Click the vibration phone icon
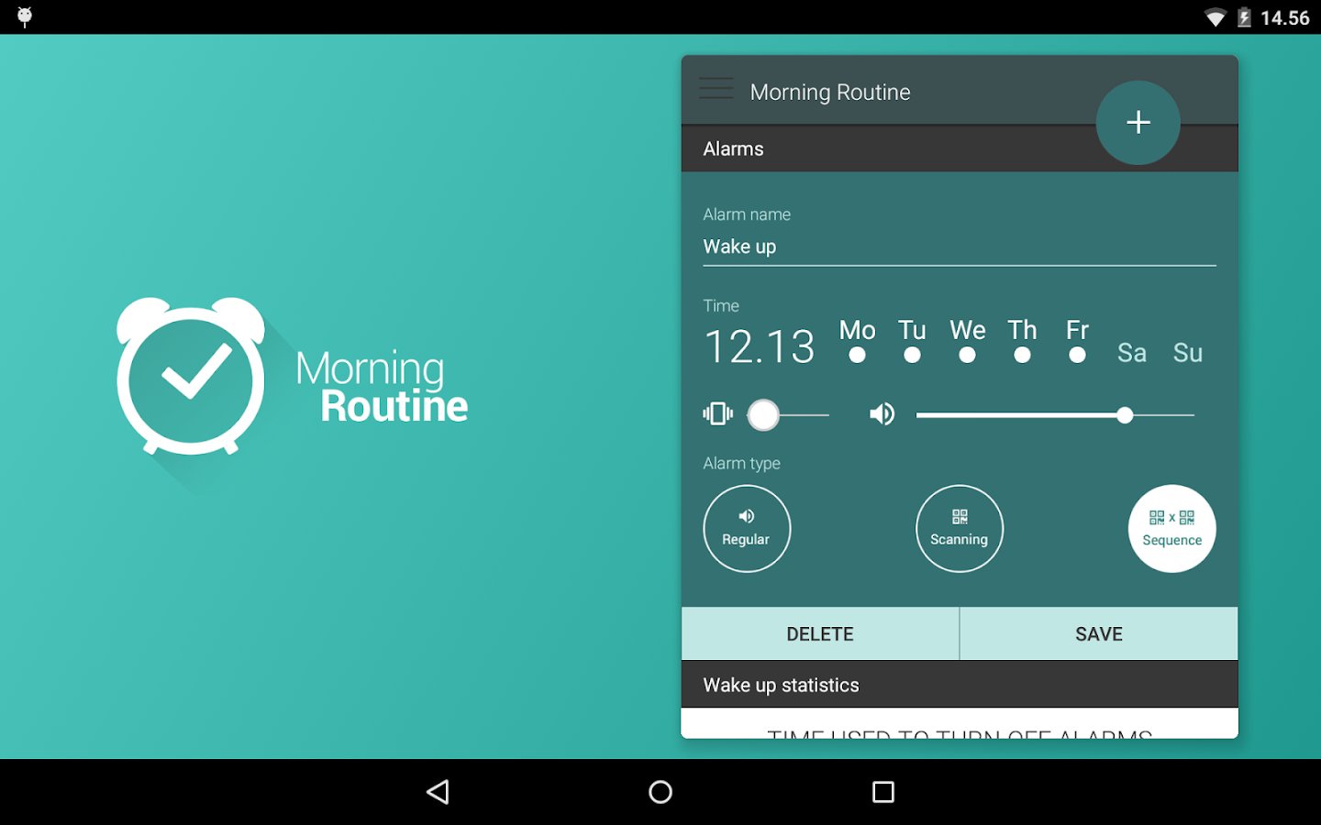 coord(717,413)
